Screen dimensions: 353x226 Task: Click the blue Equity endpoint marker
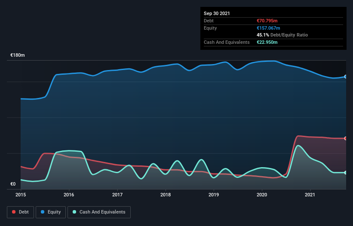[346, 76]
